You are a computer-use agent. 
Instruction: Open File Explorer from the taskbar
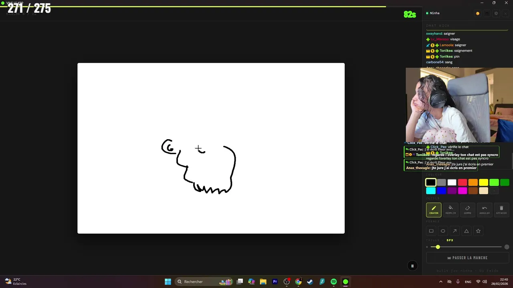tap(263, 282)
